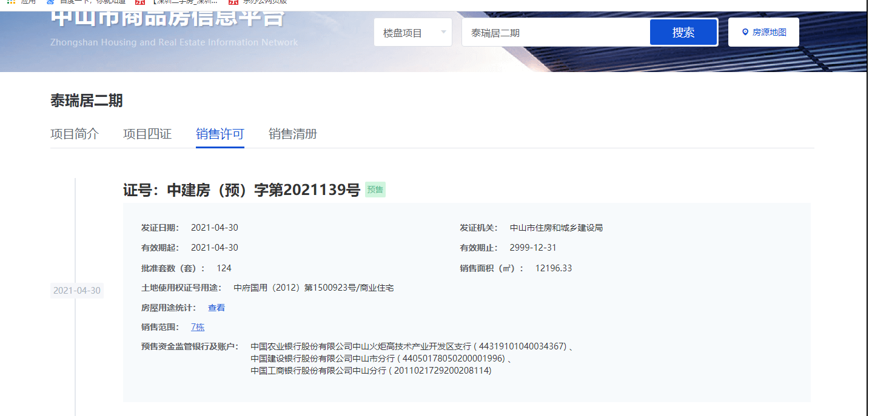Click the 证号 中建房（预）字第2021139号 heading
869x416 pixels.
pos(242,190)
